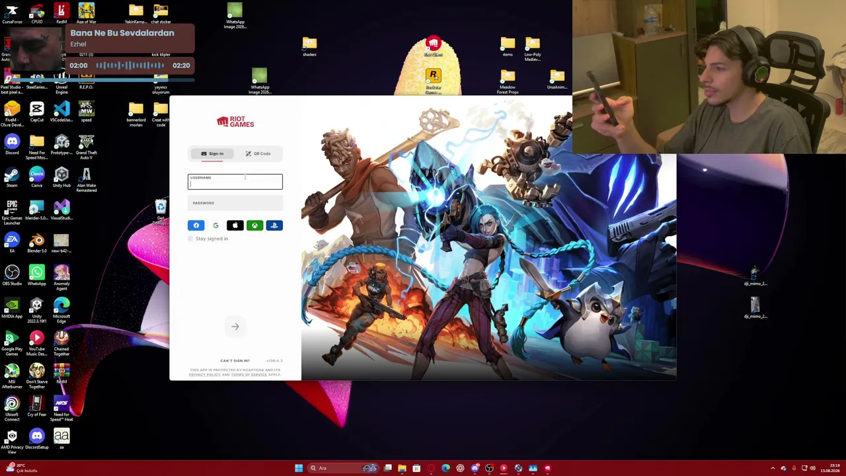Open the Can't sign in link
This screenshot has height=476, width=846.
click(235, 361)
